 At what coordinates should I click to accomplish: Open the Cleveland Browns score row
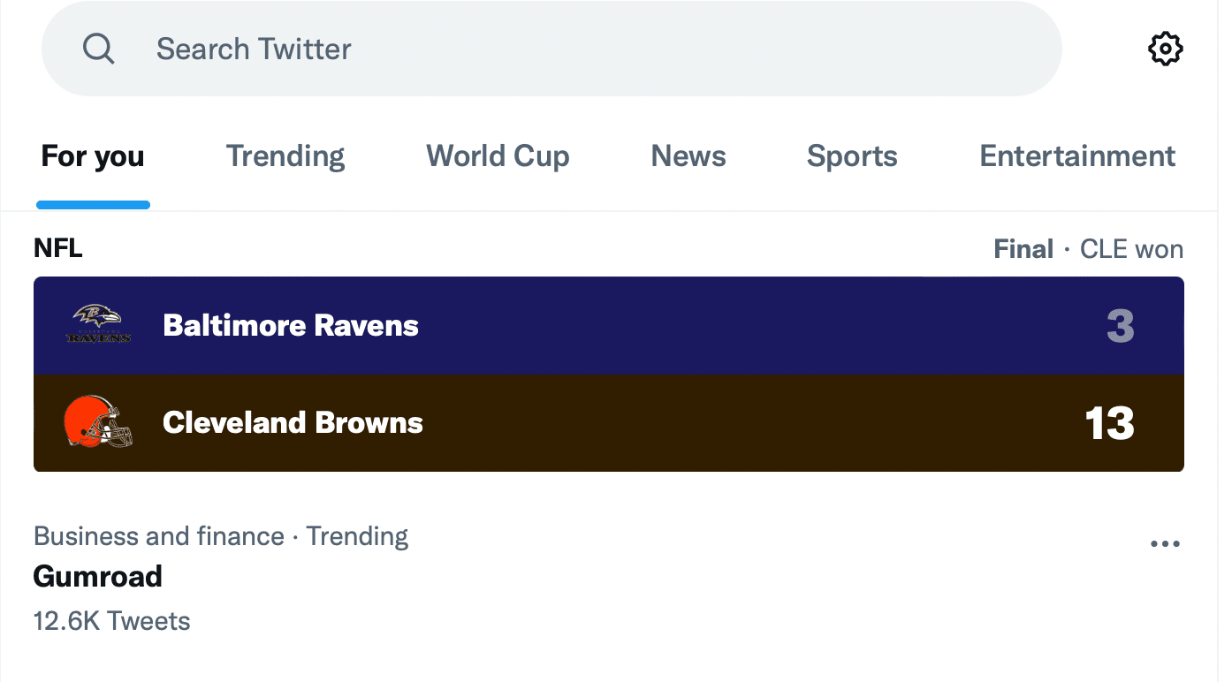pos(609,422)
